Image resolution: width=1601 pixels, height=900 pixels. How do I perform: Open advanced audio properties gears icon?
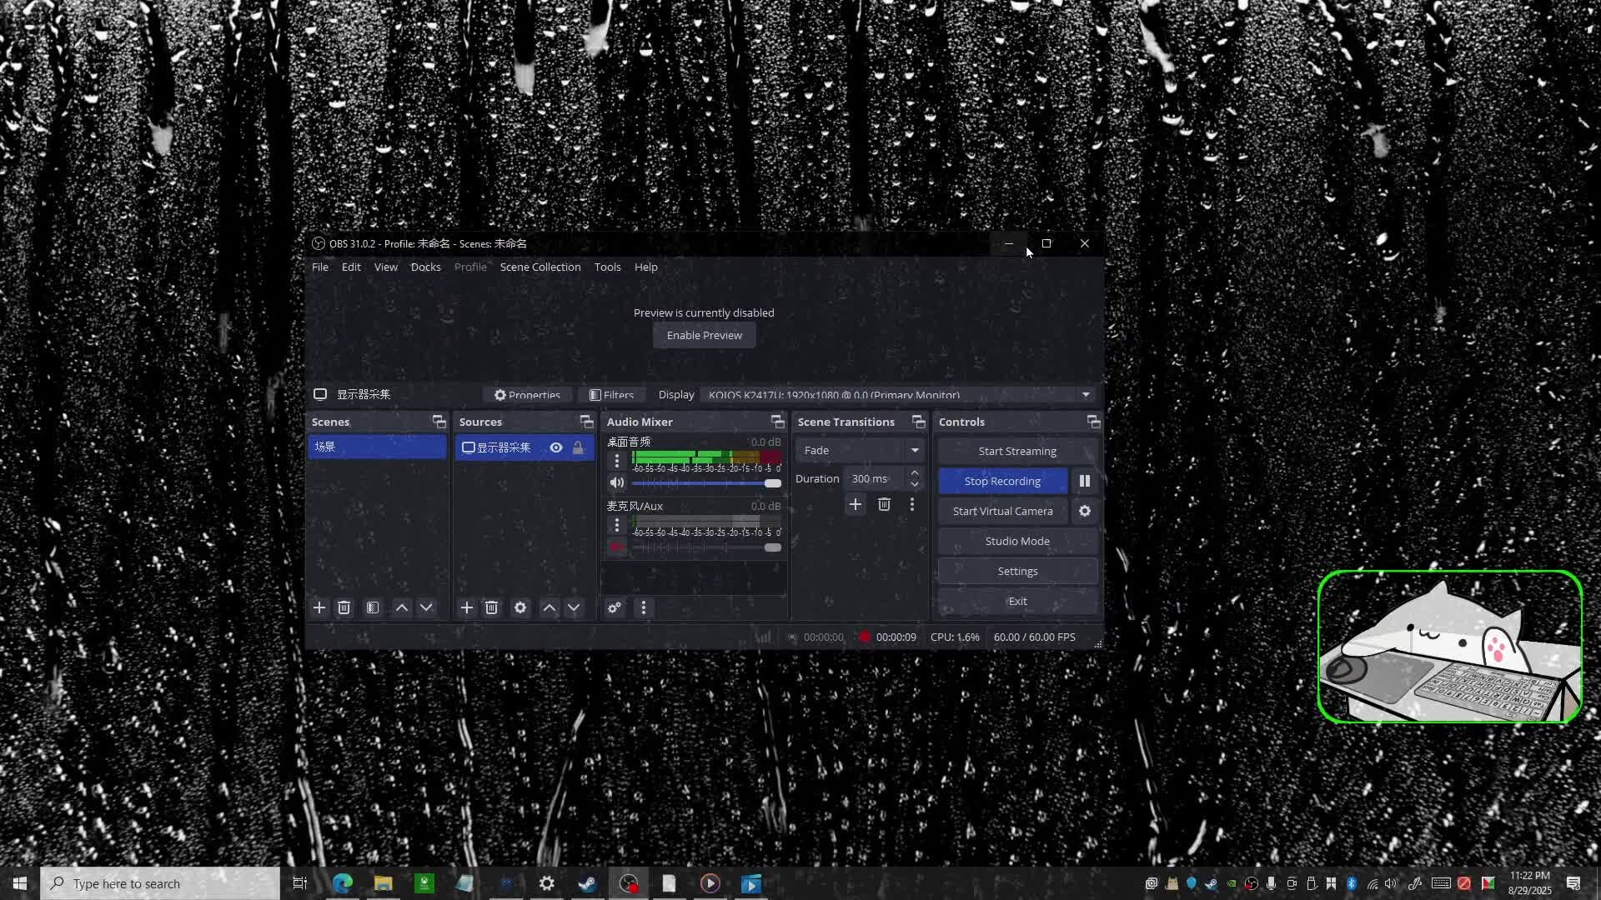click(x=615, y=607)
